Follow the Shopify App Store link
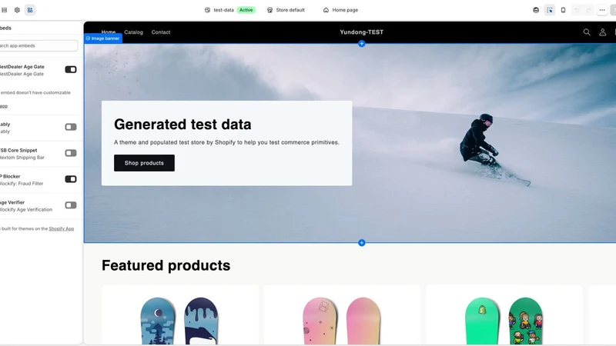The width and height of the screenshot is (616, 346). pyautogui.click(x=62, y=228)
